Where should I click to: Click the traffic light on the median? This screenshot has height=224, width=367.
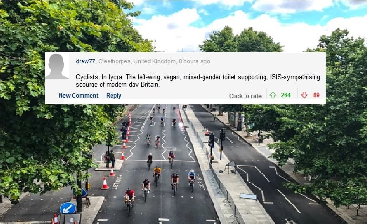coord(211,141)
